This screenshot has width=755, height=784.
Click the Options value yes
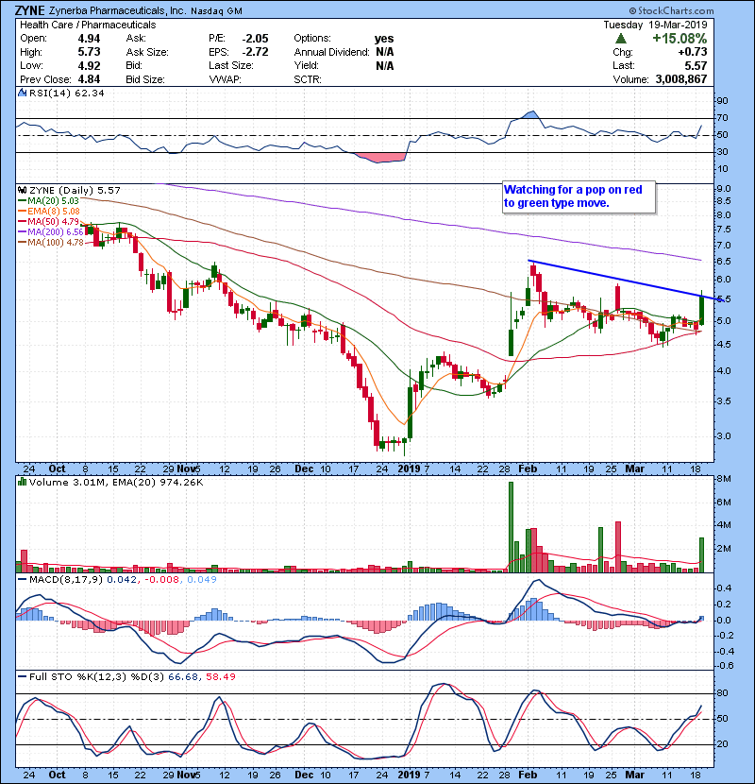coord(384,39)
